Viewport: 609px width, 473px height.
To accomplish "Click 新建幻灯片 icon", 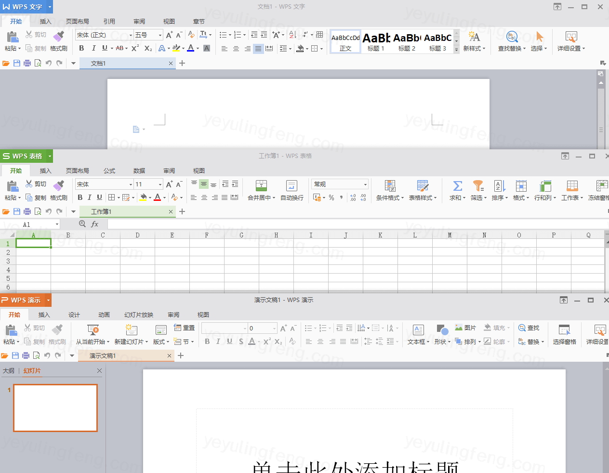I will coord(132,330).
